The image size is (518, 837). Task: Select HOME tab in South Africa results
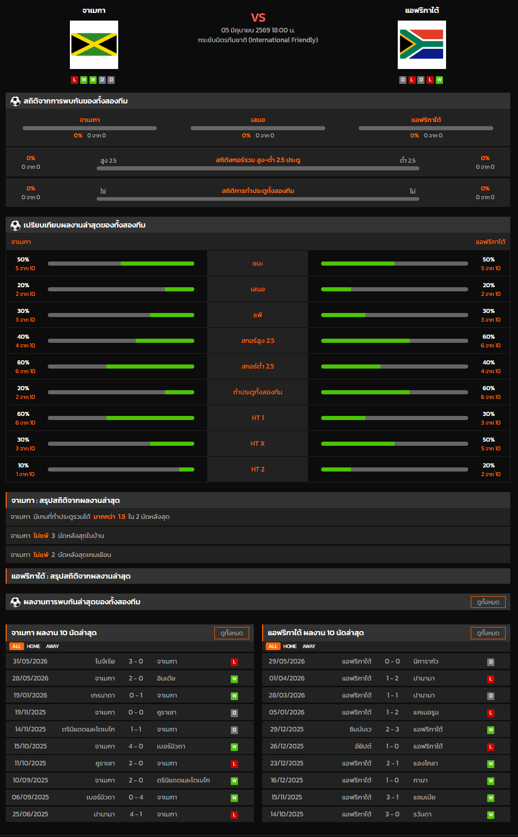pyautogui.click(x=290, y=647)
